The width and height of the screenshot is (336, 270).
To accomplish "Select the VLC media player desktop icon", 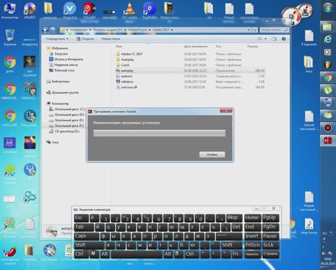I will [x=130, y=10].
